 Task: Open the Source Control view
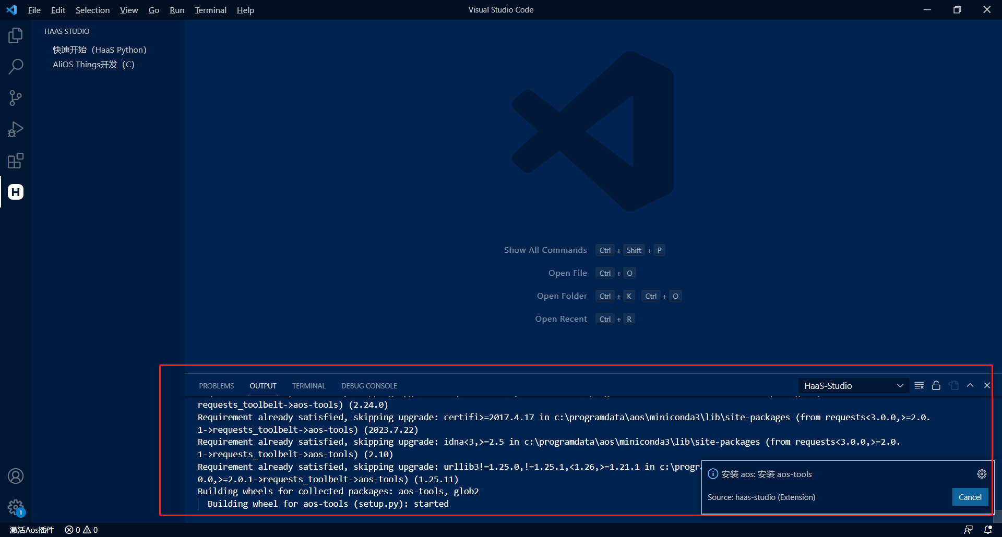coord(16,98)
